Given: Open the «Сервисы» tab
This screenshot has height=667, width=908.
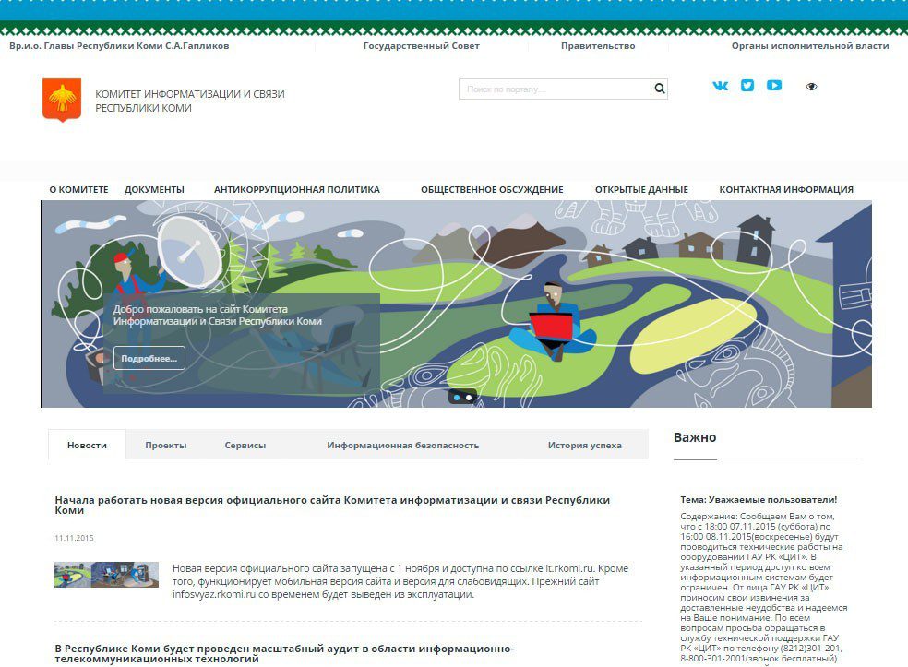Looking at the screenshot, I should click(x=245, y=446).
